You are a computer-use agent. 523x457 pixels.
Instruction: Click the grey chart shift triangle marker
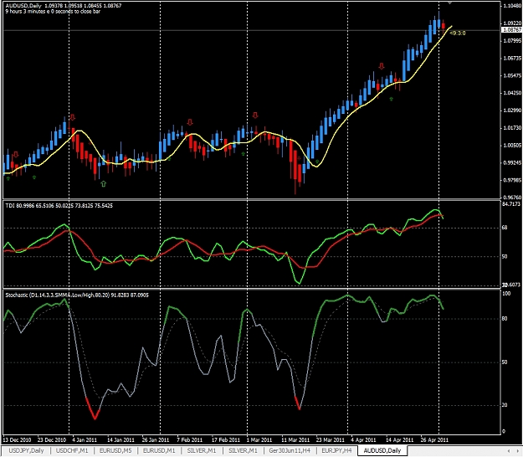pyautogui.click(x=449, y=3)
